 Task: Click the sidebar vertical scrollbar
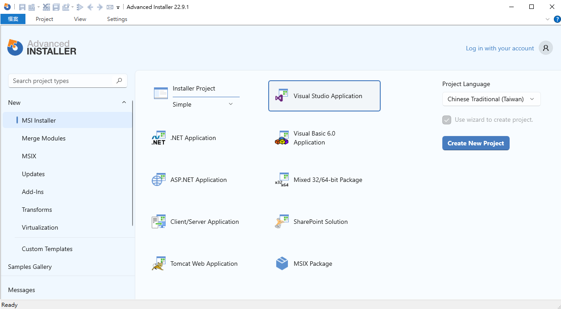coord(133,164)
